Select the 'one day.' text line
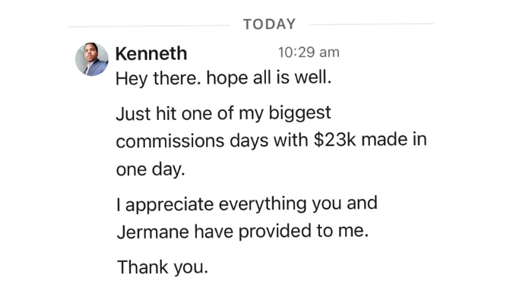This screenshot has height=300, width=532. (150, 169)
